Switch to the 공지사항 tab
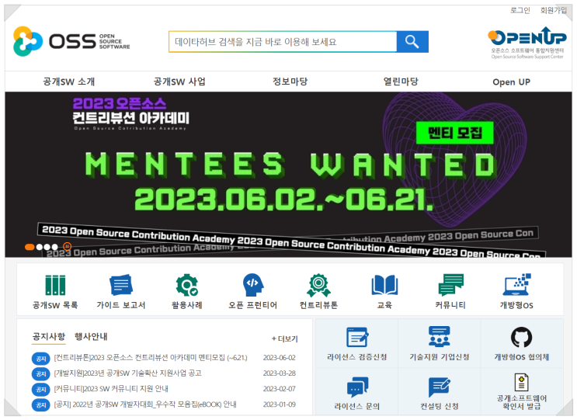Viewport: 577px width, 420px height. [49, 336]
